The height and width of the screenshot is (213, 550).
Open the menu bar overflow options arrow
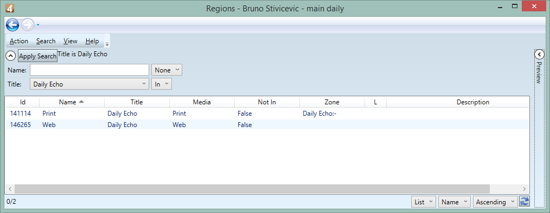107,44
